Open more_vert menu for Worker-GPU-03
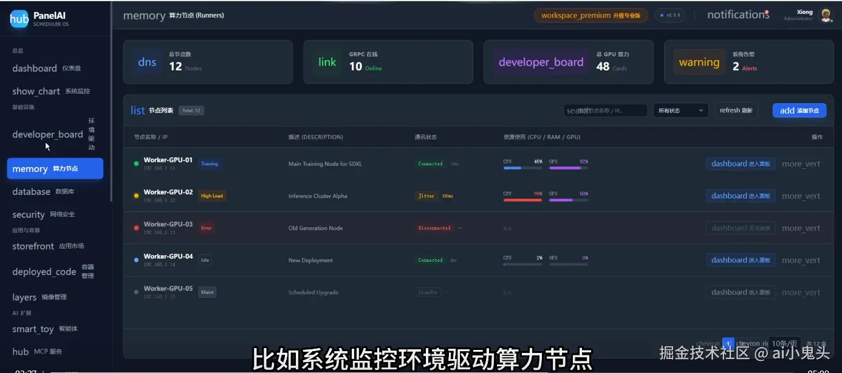Image resolution: width=842 pixels, height=373 pixels. coord(801,228)
